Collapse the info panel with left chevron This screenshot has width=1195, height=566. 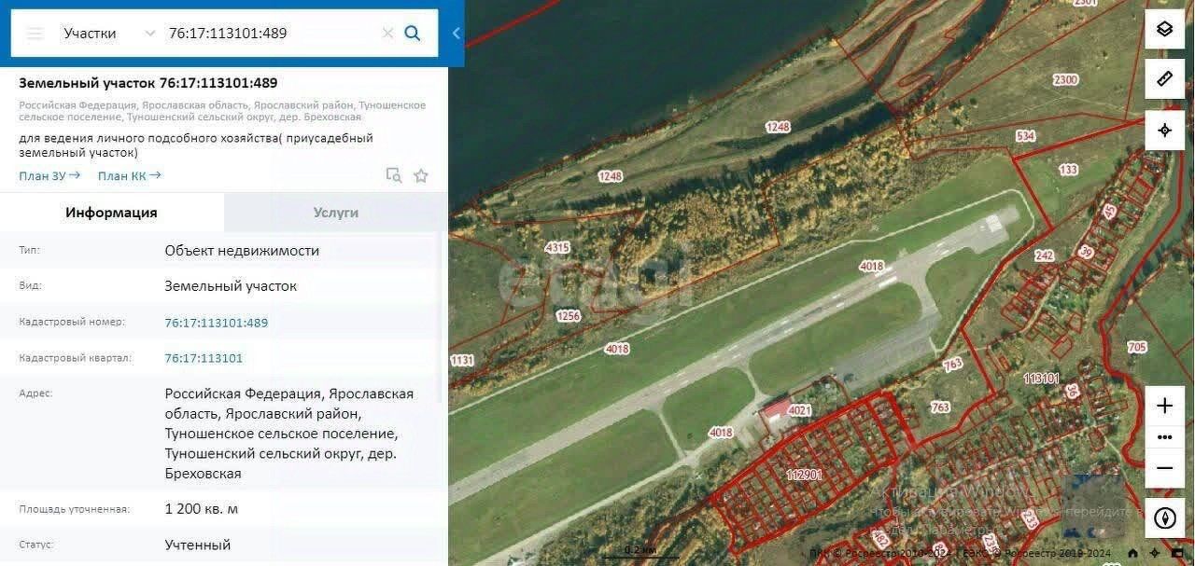456,34
